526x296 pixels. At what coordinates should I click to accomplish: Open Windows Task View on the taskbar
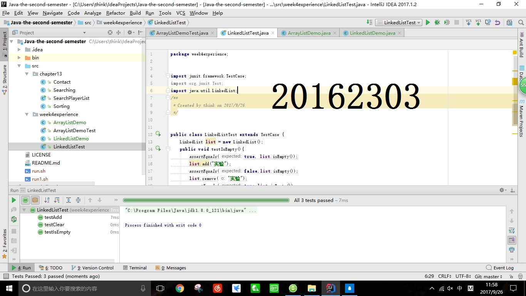coord(160,288)
